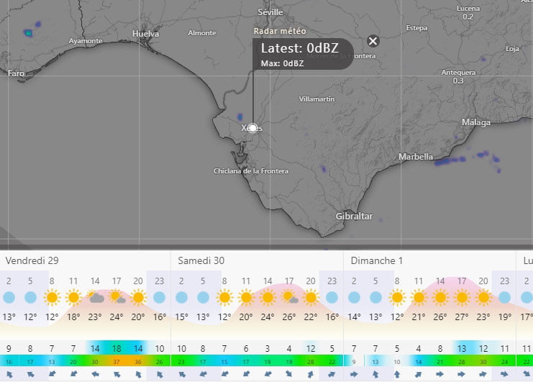Click the sunny icon at 8h Vendredi
This screenshot has height=382, width=533.
coord(52,297)
